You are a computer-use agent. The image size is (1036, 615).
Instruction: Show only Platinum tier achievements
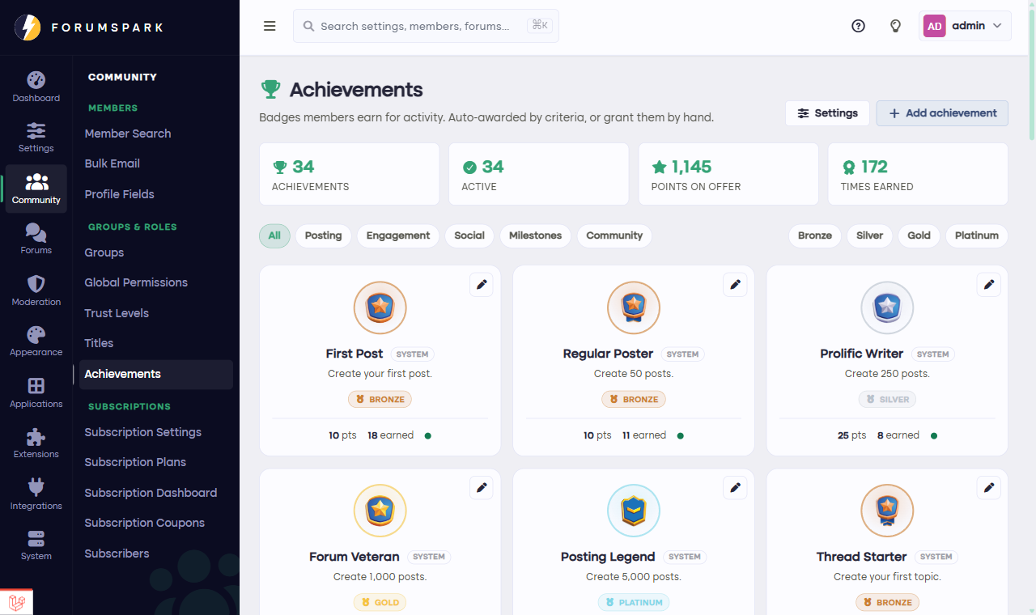click(977, 235)
